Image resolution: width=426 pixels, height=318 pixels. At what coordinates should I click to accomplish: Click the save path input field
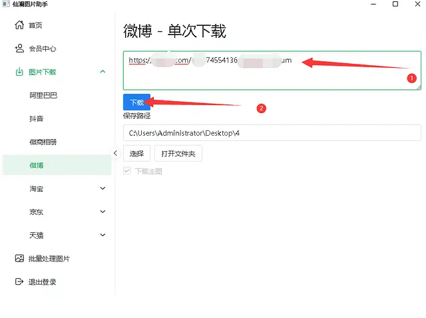272,133
